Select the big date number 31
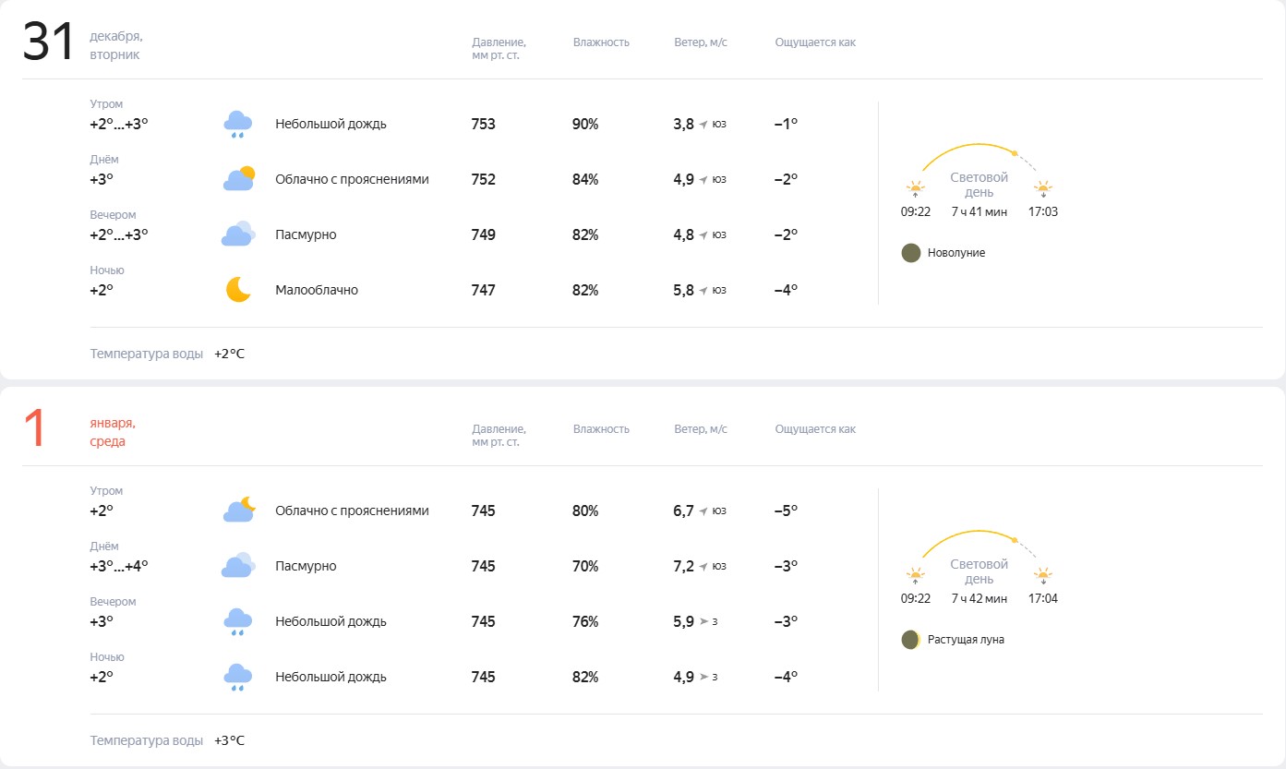The width and height of the screenshot is (1286, 769). 48,42
